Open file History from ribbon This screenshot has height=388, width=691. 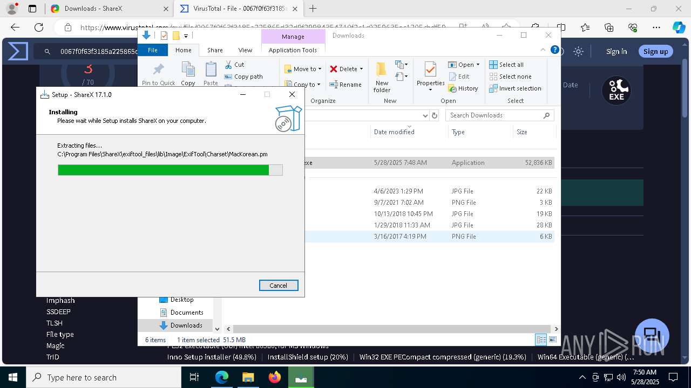[463, 88]
